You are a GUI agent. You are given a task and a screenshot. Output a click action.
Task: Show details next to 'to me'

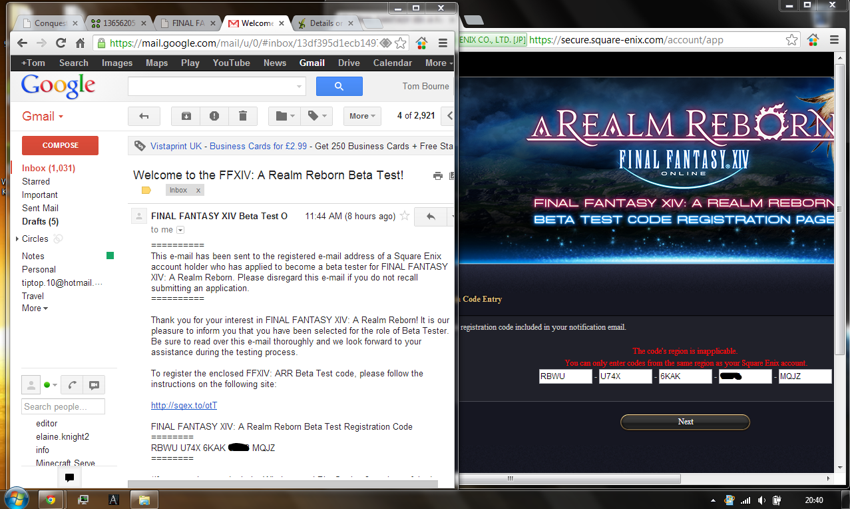coord(180,231)
